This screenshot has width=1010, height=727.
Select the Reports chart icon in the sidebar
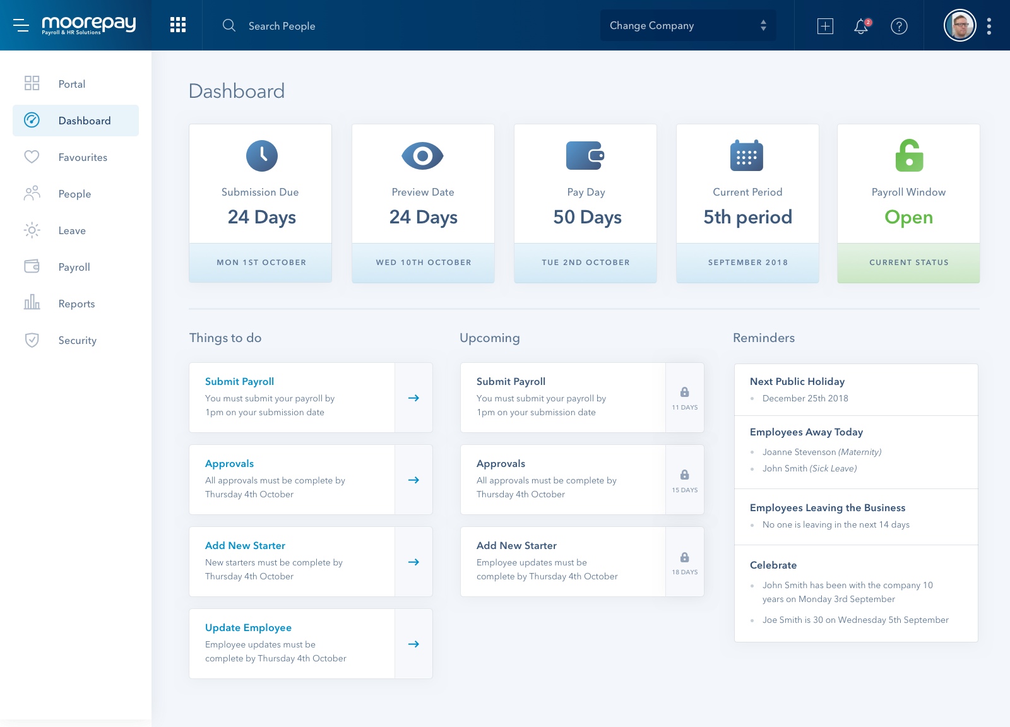[x=32, y=304]
